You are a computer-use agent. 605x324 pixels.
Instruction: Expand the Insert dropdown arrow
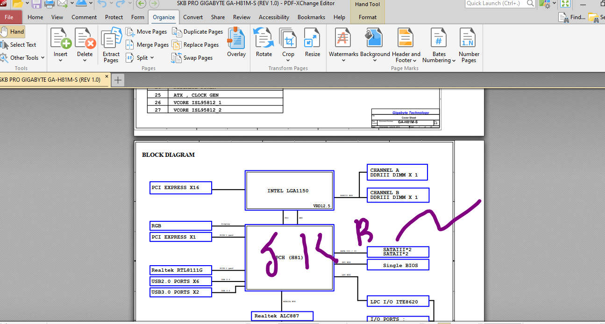[60, 60]
